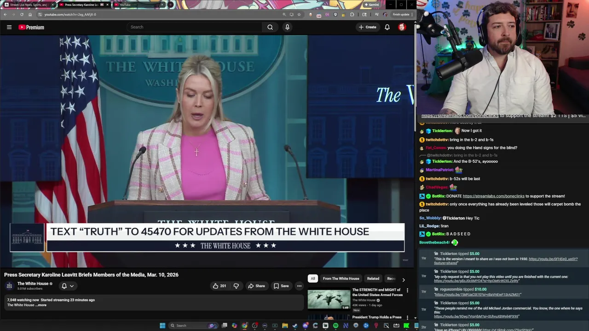The image size is (589, 331).
Task: Show next filter chips with arrow
Action: (x=404, y=280)
